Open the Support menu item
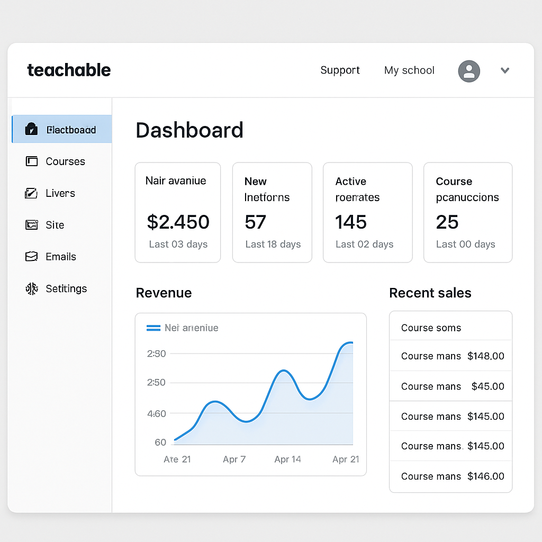 coord(340,70)
